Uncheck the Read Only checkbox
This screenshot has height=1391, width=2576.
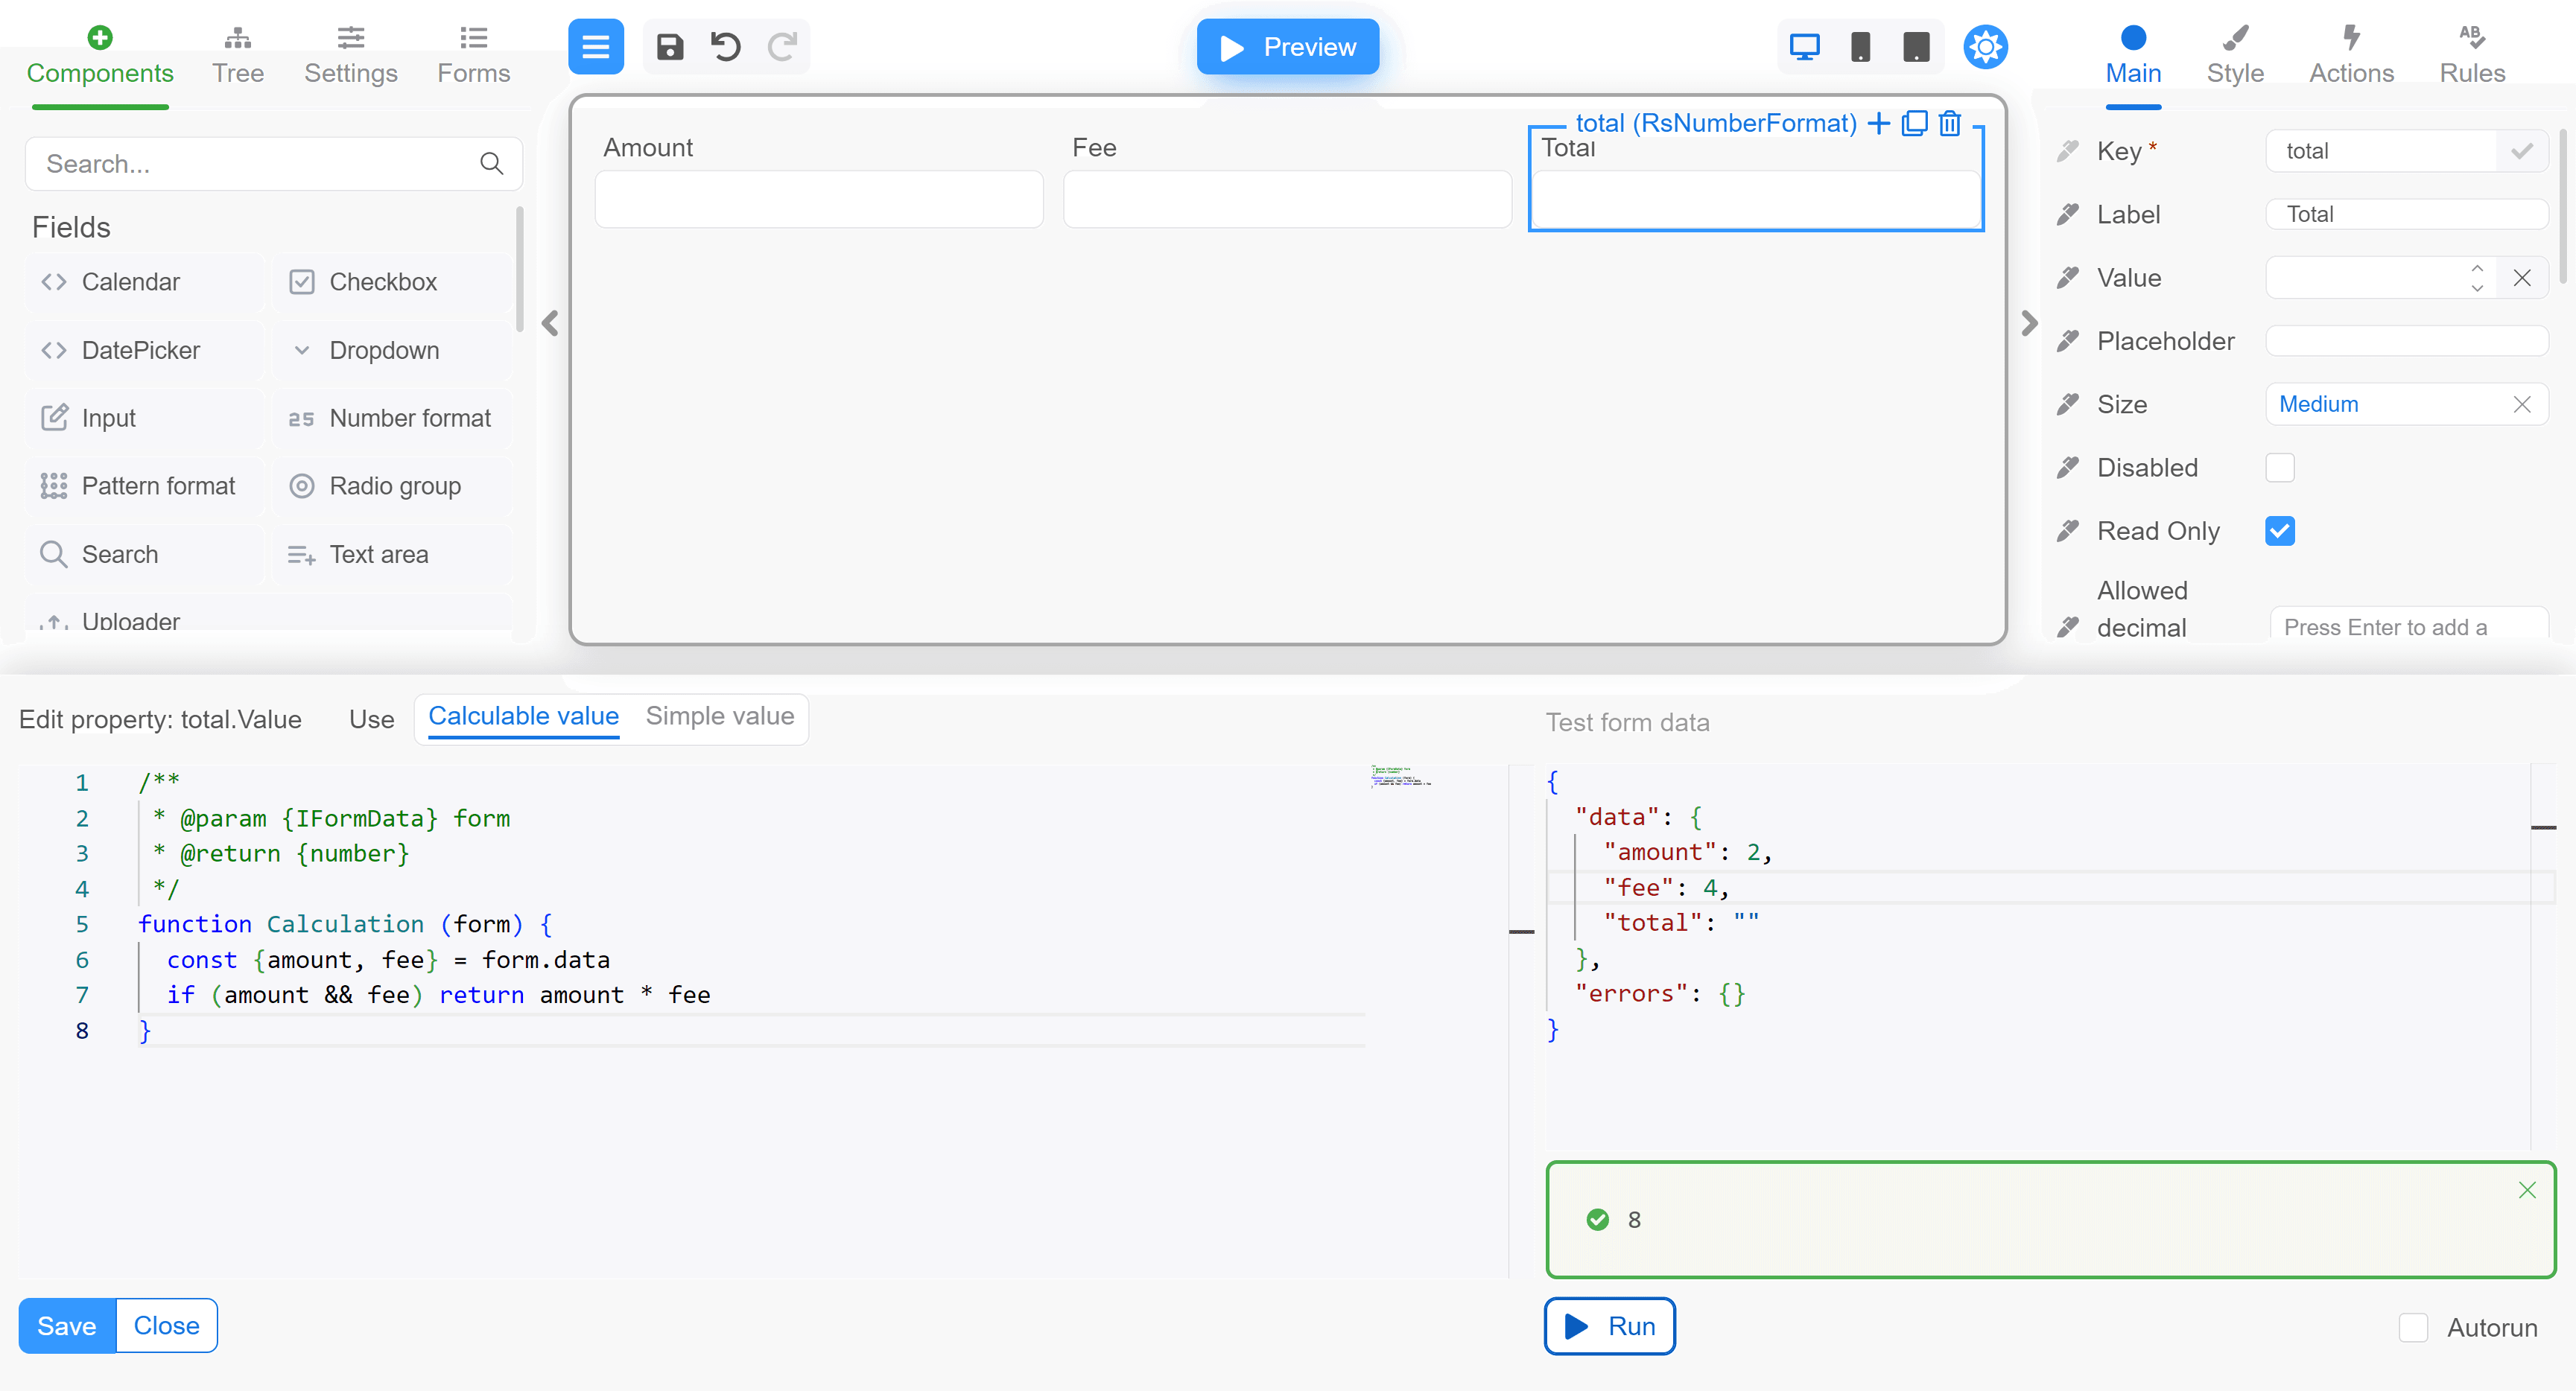pos(2280,531)
